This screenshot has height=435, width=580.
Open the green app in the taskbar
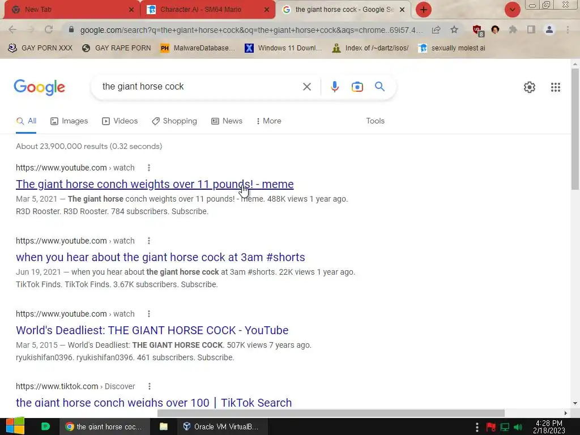45,427
